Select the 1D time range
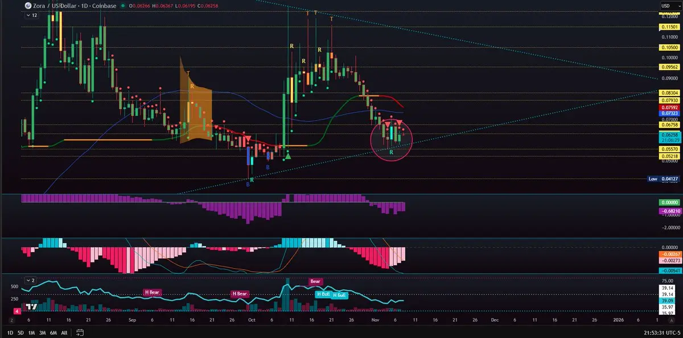This screenshot has height=338, width=683. [10, 332]
